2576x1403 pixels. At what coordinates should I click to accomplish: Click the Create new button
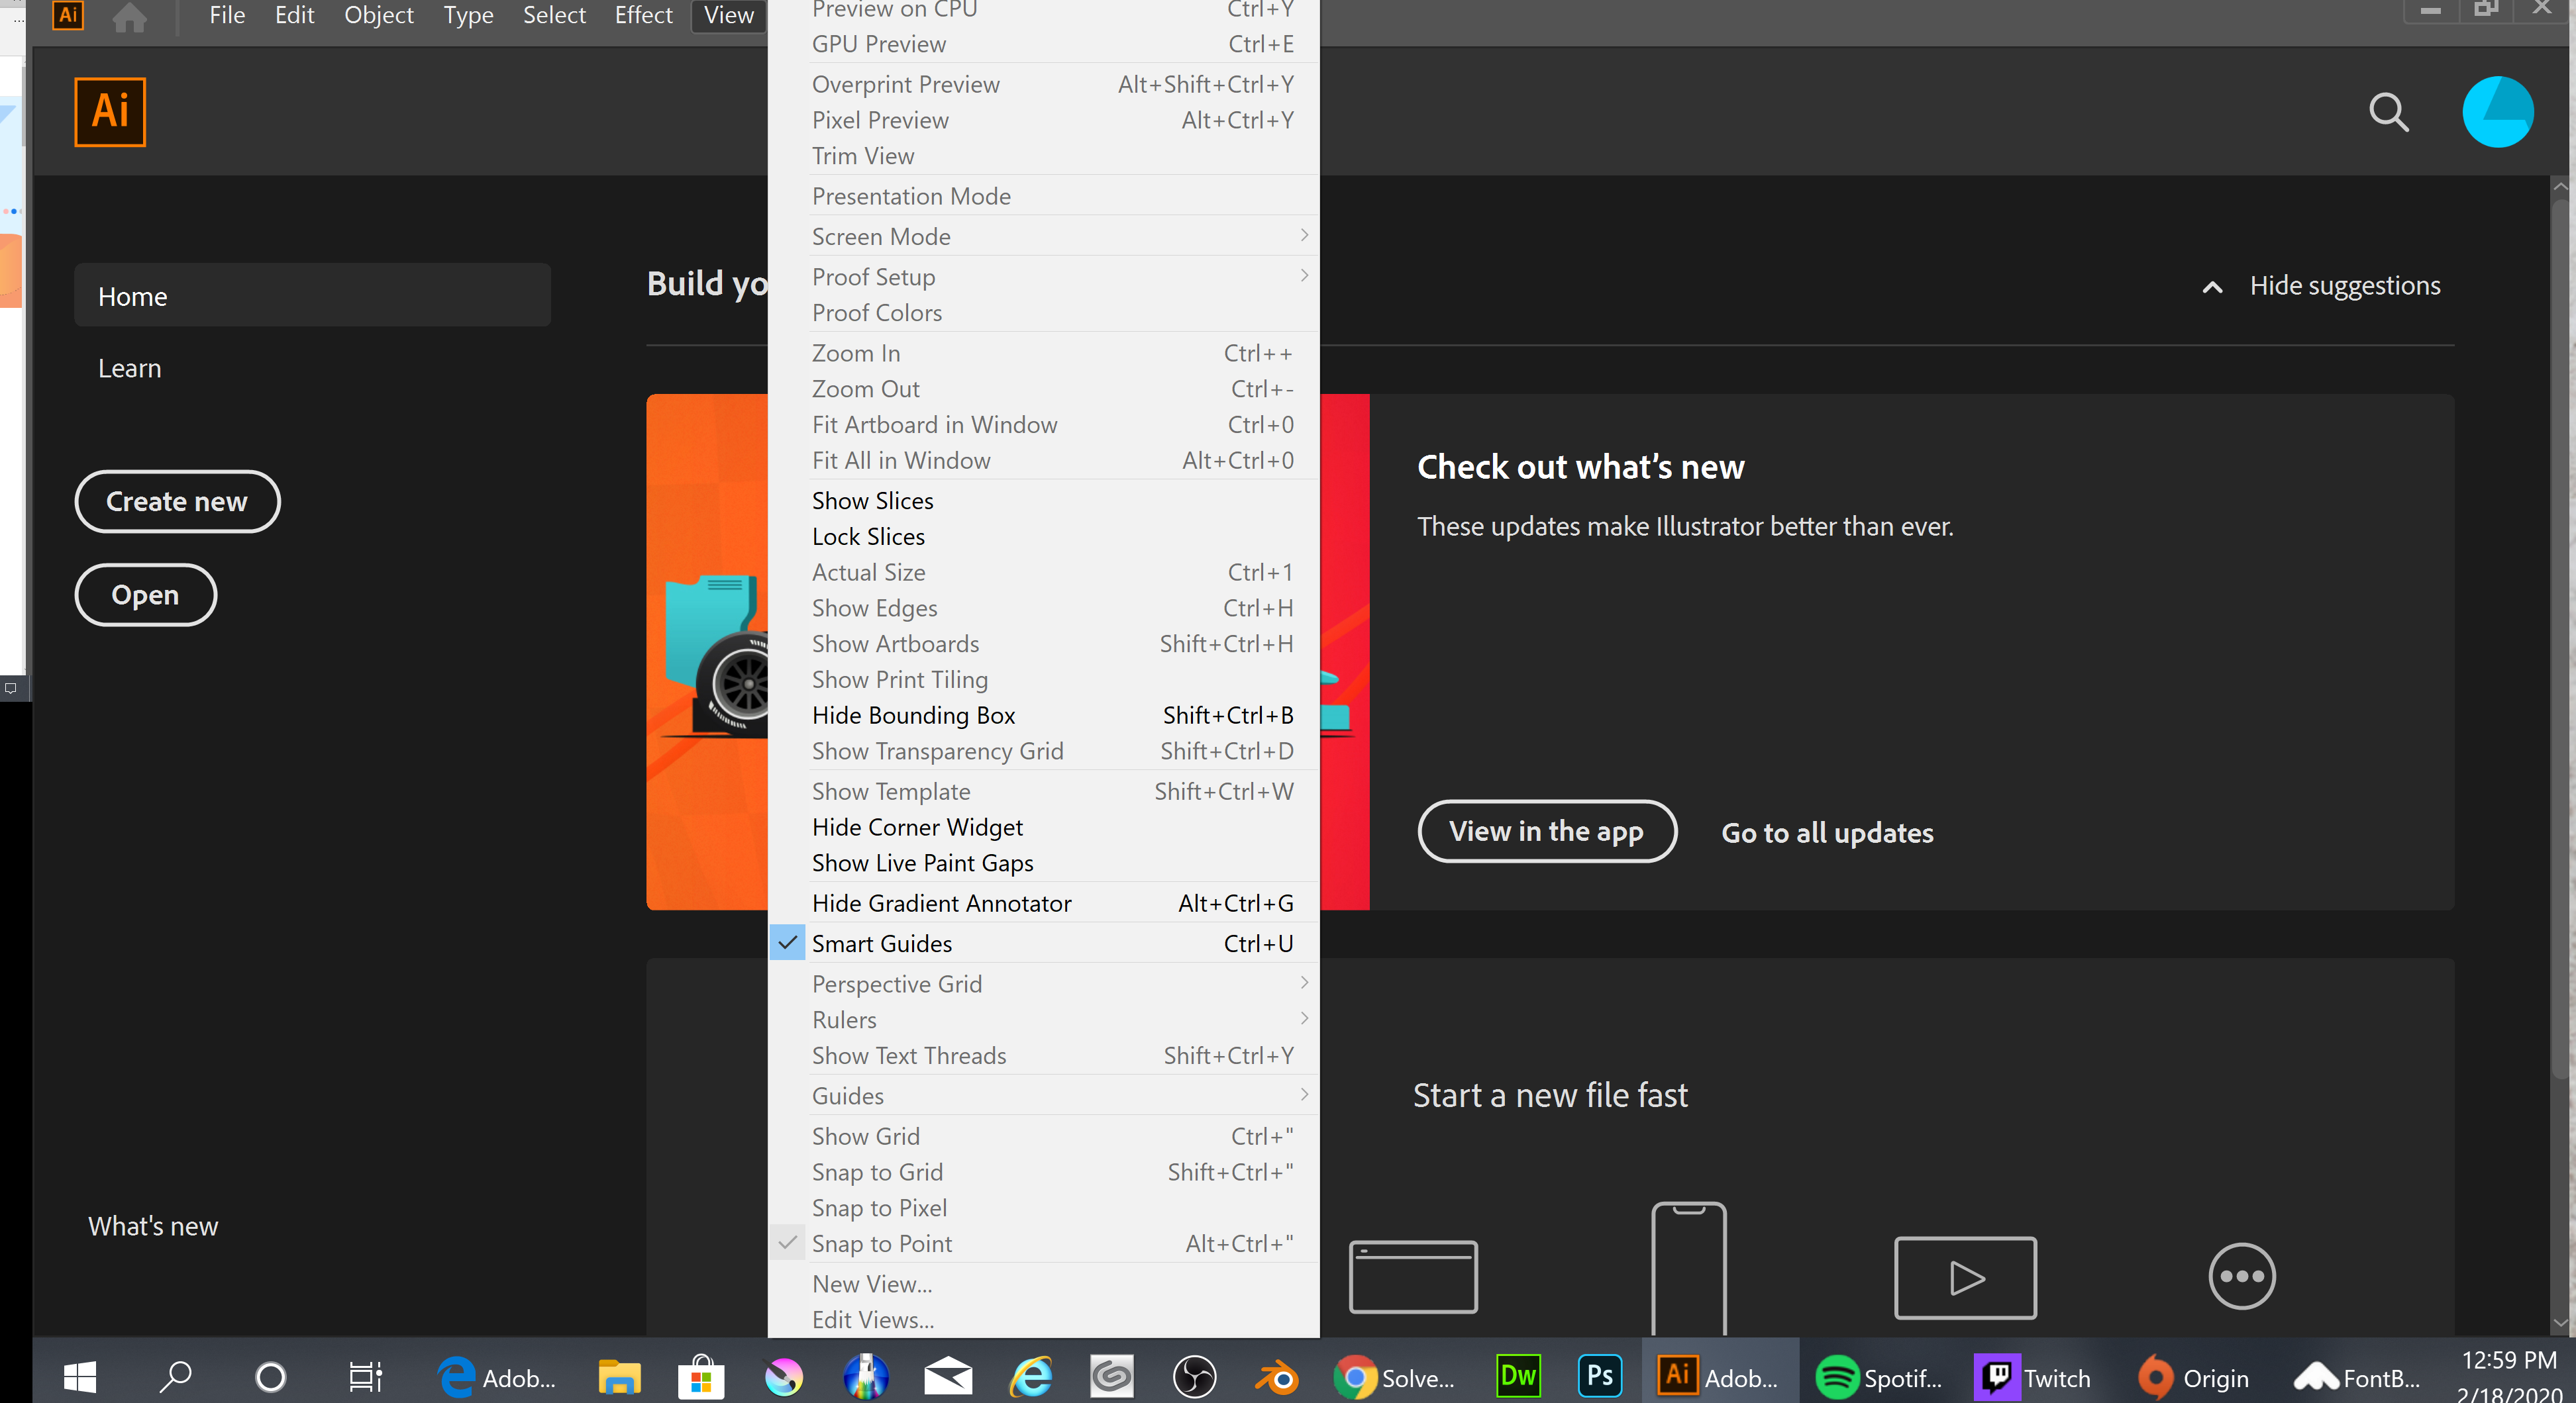pos(176,501)
